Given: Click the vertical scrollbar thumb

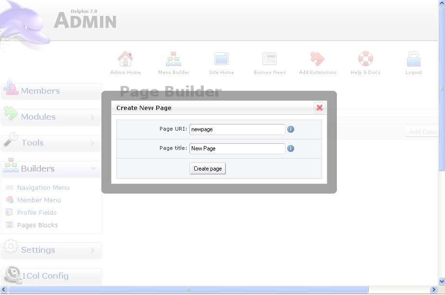Looking at the screenshot, I should click(442, 89).
